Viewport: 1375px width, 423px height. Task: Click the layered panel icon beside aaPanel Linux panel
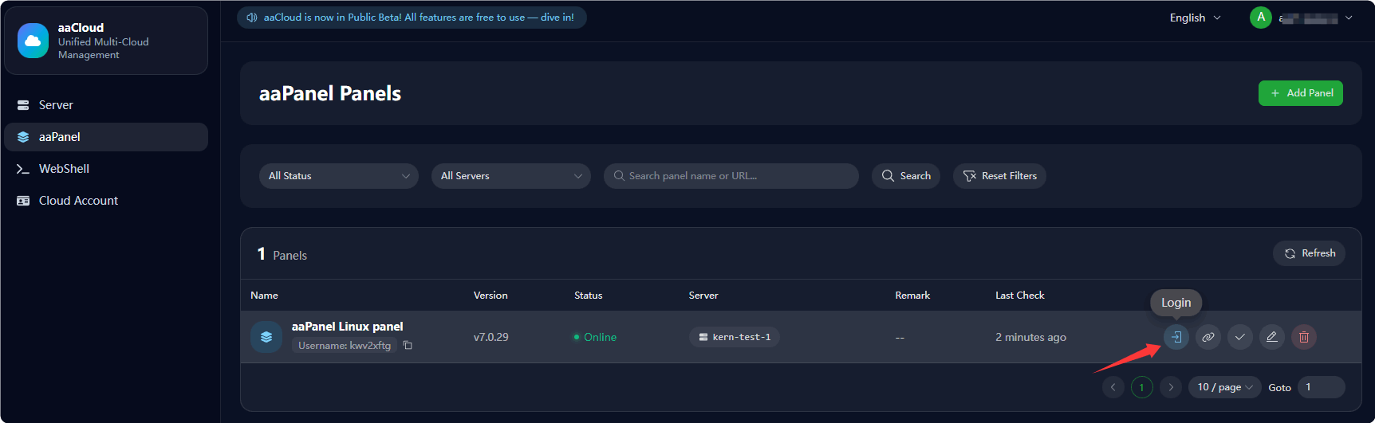[266, 337]
